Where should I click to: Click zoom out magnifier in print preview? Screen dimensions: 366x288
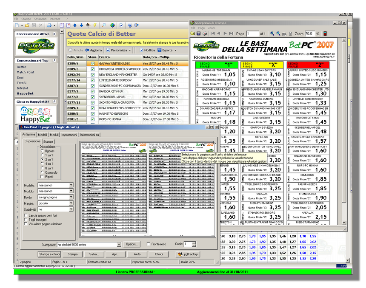coord(278,34)
